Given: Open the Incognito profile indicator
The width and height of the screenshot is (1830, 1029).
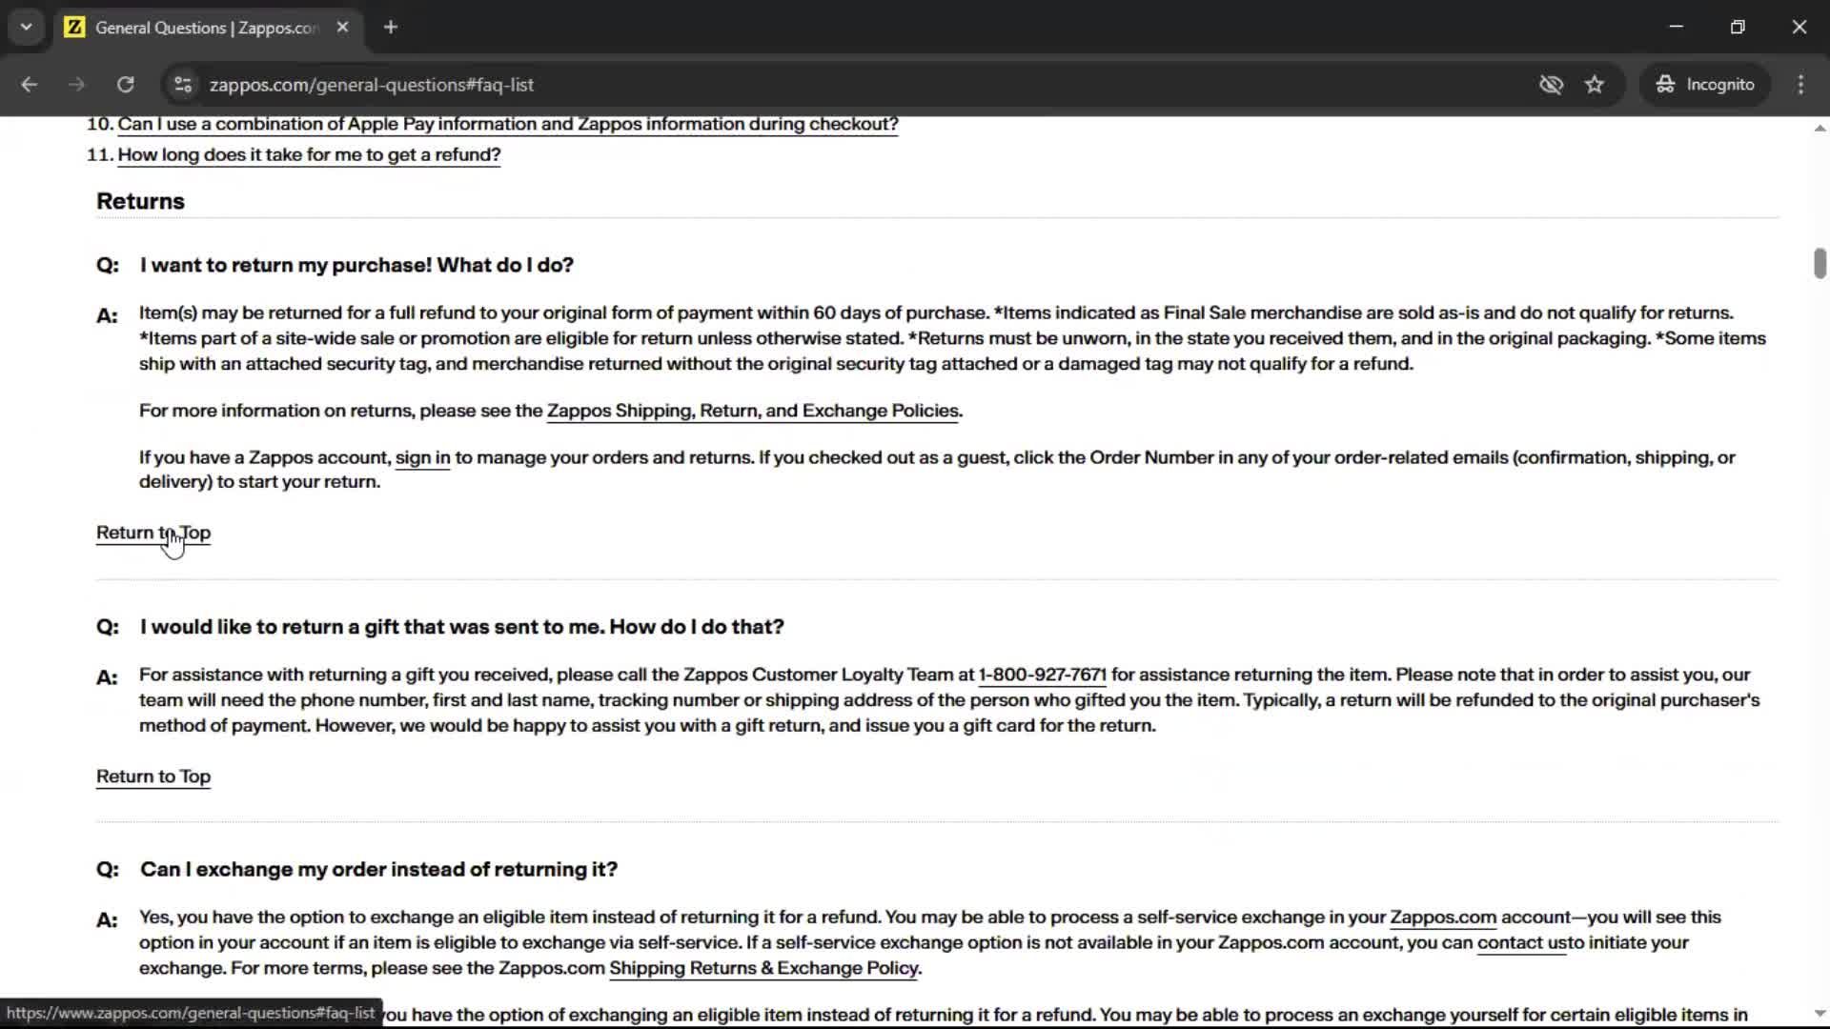Looking at the screenshot, I should pos(1705,85).
